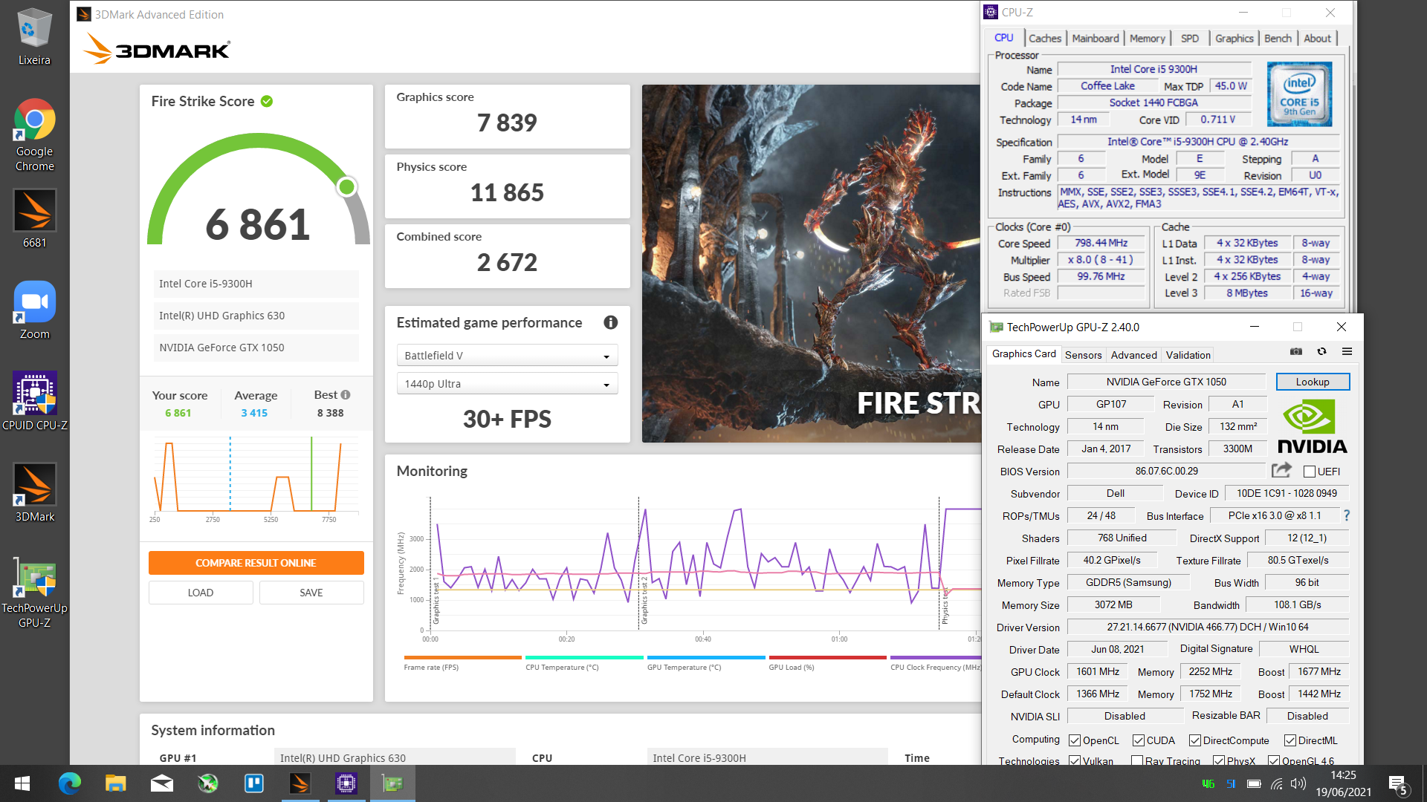Click the COMPARE RESULT ONLINE button
This screenshot has width=1427, height=802.
pyautogui.click(x=256, y=563)
